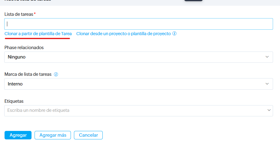This screenshot has height=160, width=280.
Task: Click the Lista de tareas field label
Action: pos(19,14)
